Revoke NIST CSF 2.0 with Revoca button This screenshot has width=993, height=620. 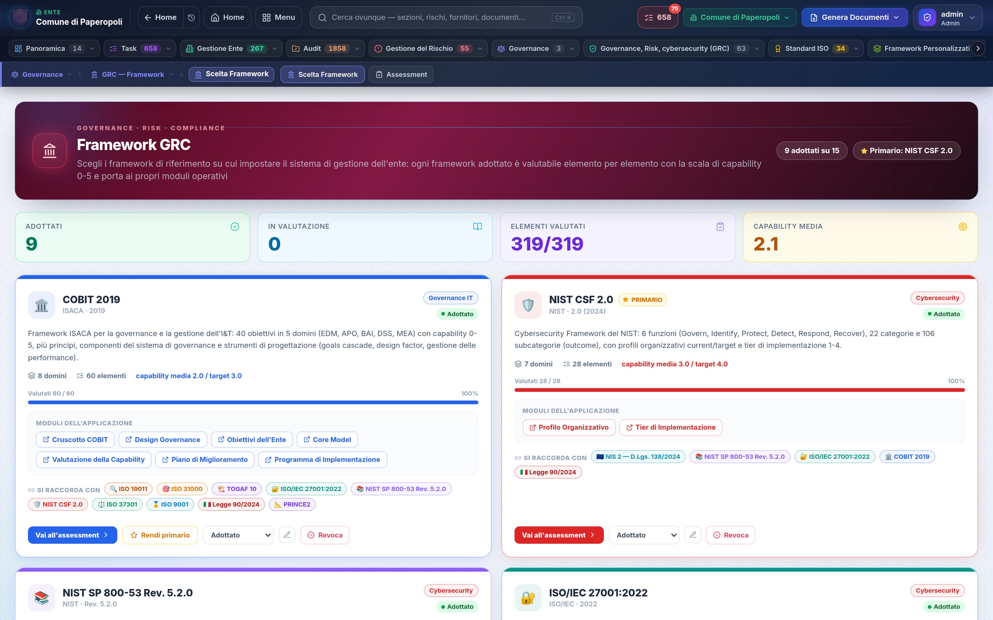730,535
